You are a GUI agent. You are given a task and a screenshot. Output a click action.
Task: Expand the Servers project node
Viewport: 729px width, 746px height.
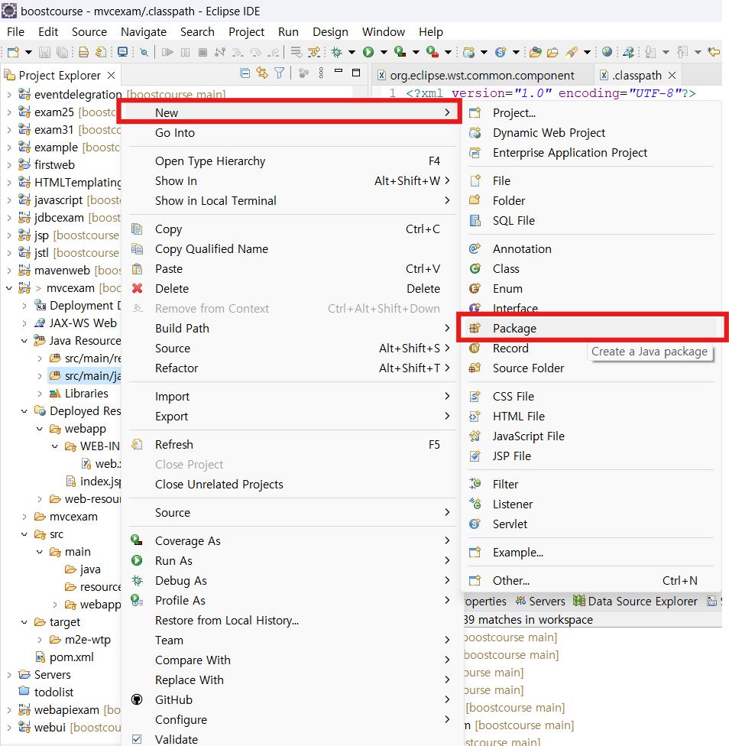click(x=9, y=675)
